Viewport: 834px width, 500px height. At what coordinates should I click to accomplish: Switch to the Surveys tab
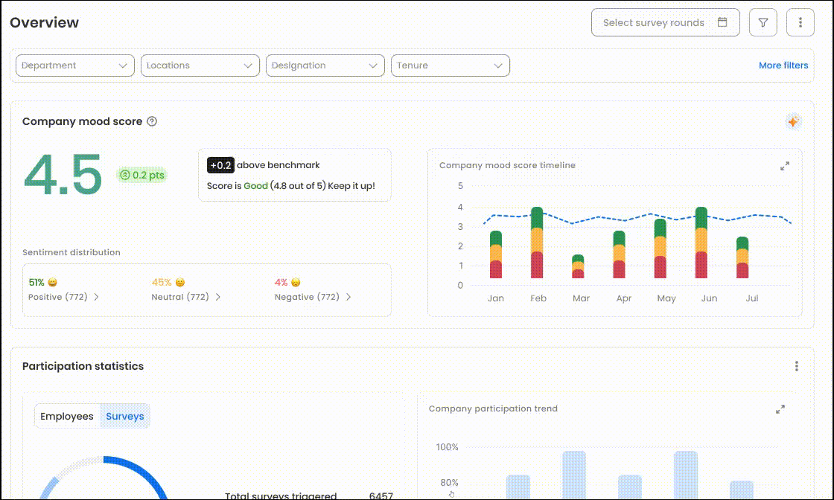[x=125, y=416]
